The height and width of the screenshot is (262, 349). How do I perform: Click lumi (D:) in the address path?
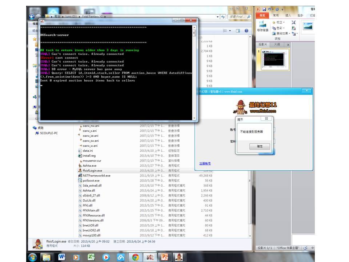(x=71, y=16)
